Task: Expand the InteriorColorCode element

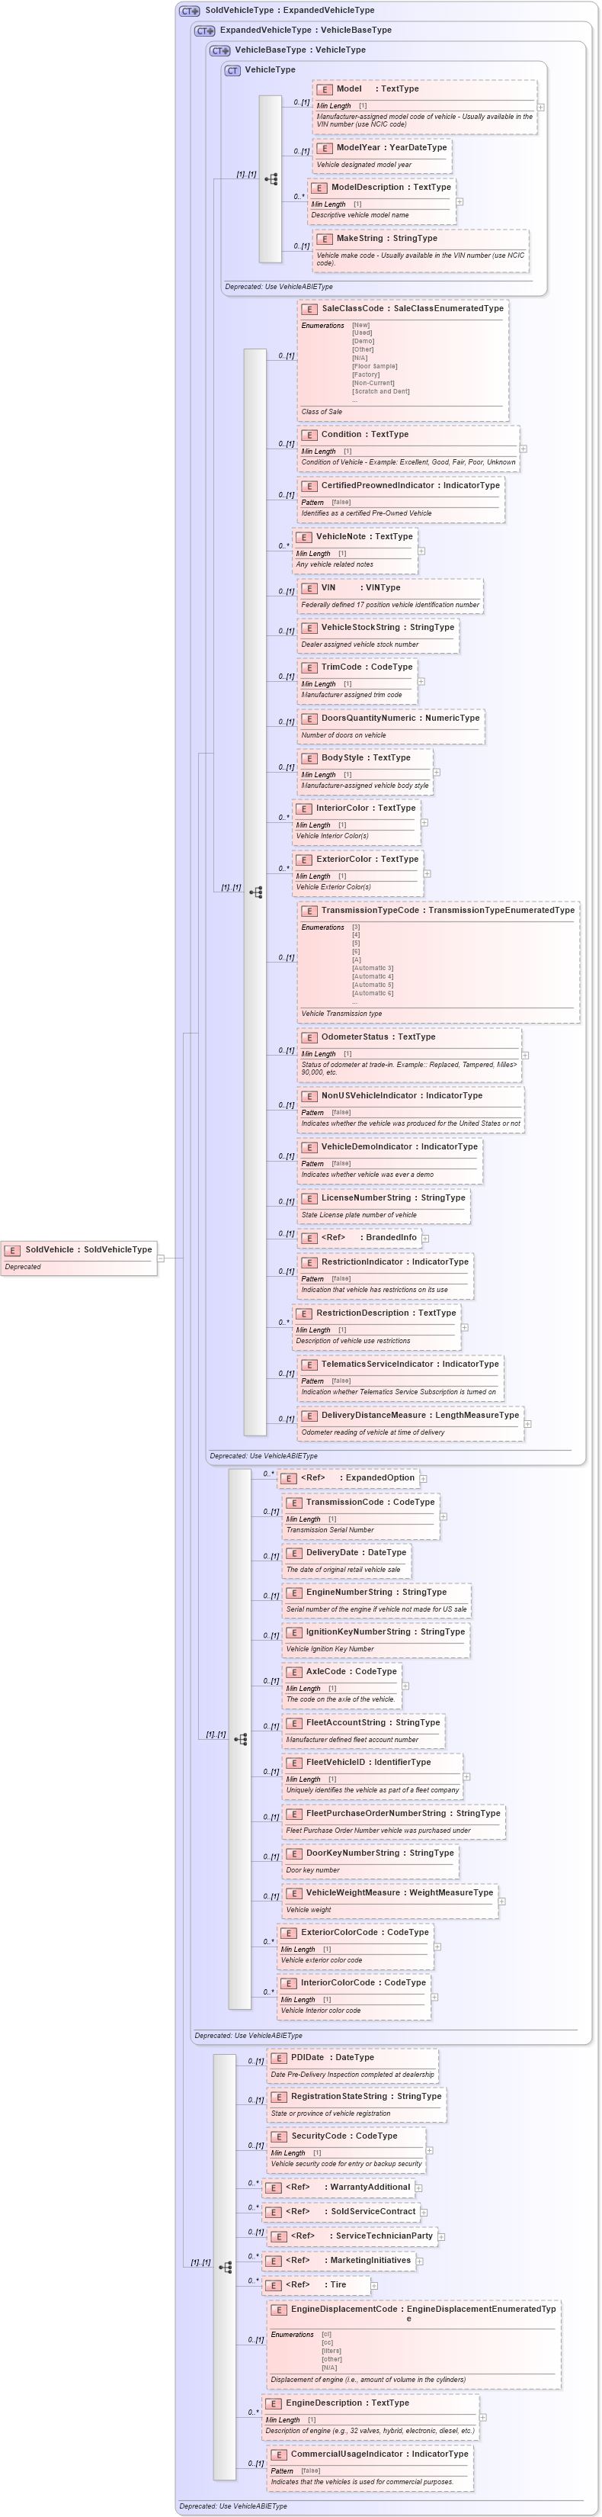Action: click(435, 1997)
